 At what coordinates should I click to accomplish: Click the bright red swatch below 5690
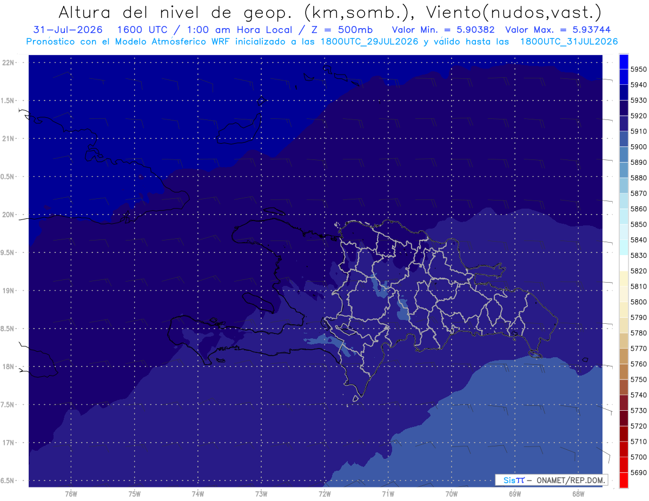click(624, 480)
